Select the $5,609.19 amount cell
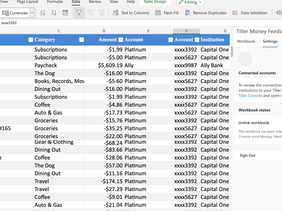 pos(104,65)
